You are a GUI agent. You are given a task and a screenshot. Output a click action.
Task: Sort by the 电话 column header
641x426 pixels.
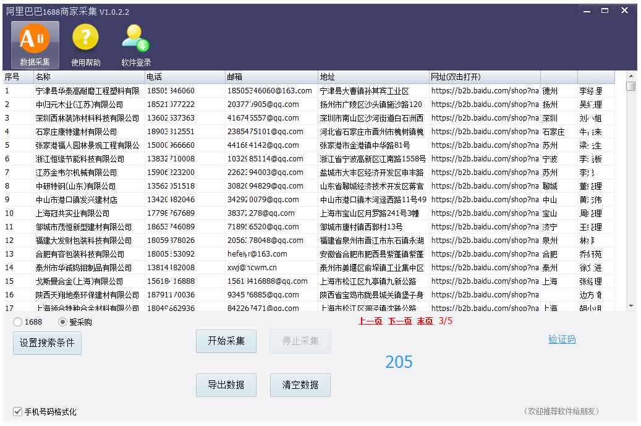[x=185, y=77]
